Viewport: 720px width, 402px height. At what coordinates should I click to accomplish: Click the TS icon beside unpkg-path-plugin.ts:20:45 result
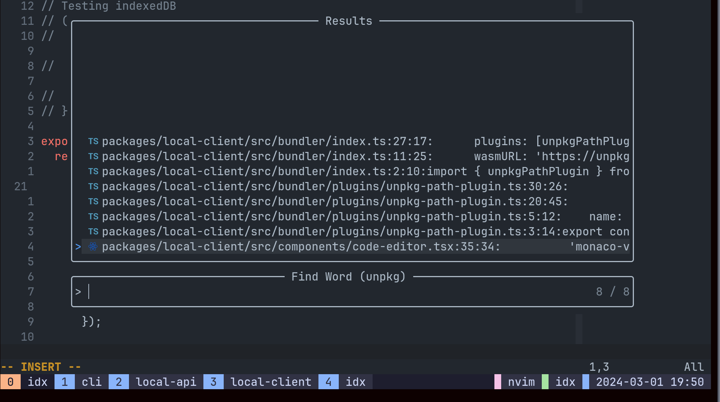click(x=93, y=202)
